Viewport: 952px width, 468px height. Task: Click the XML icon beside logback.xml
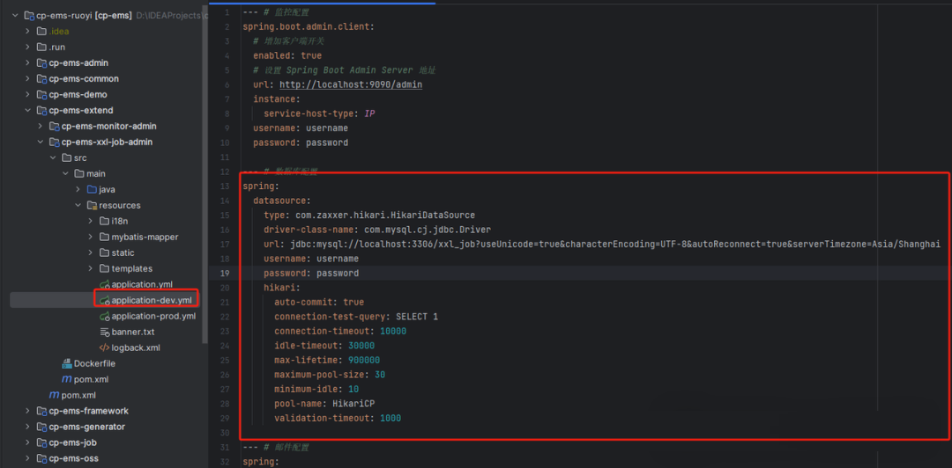tap(104, 348)
